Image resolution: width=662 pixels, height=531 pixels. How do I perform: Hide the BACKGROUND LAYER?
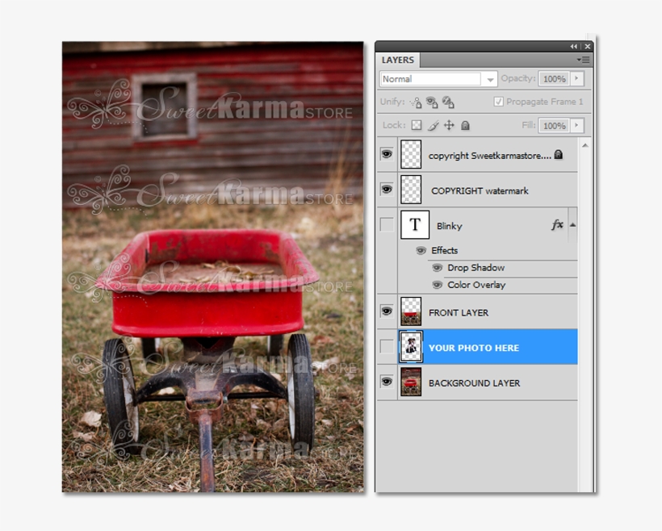tap(387, 382)
